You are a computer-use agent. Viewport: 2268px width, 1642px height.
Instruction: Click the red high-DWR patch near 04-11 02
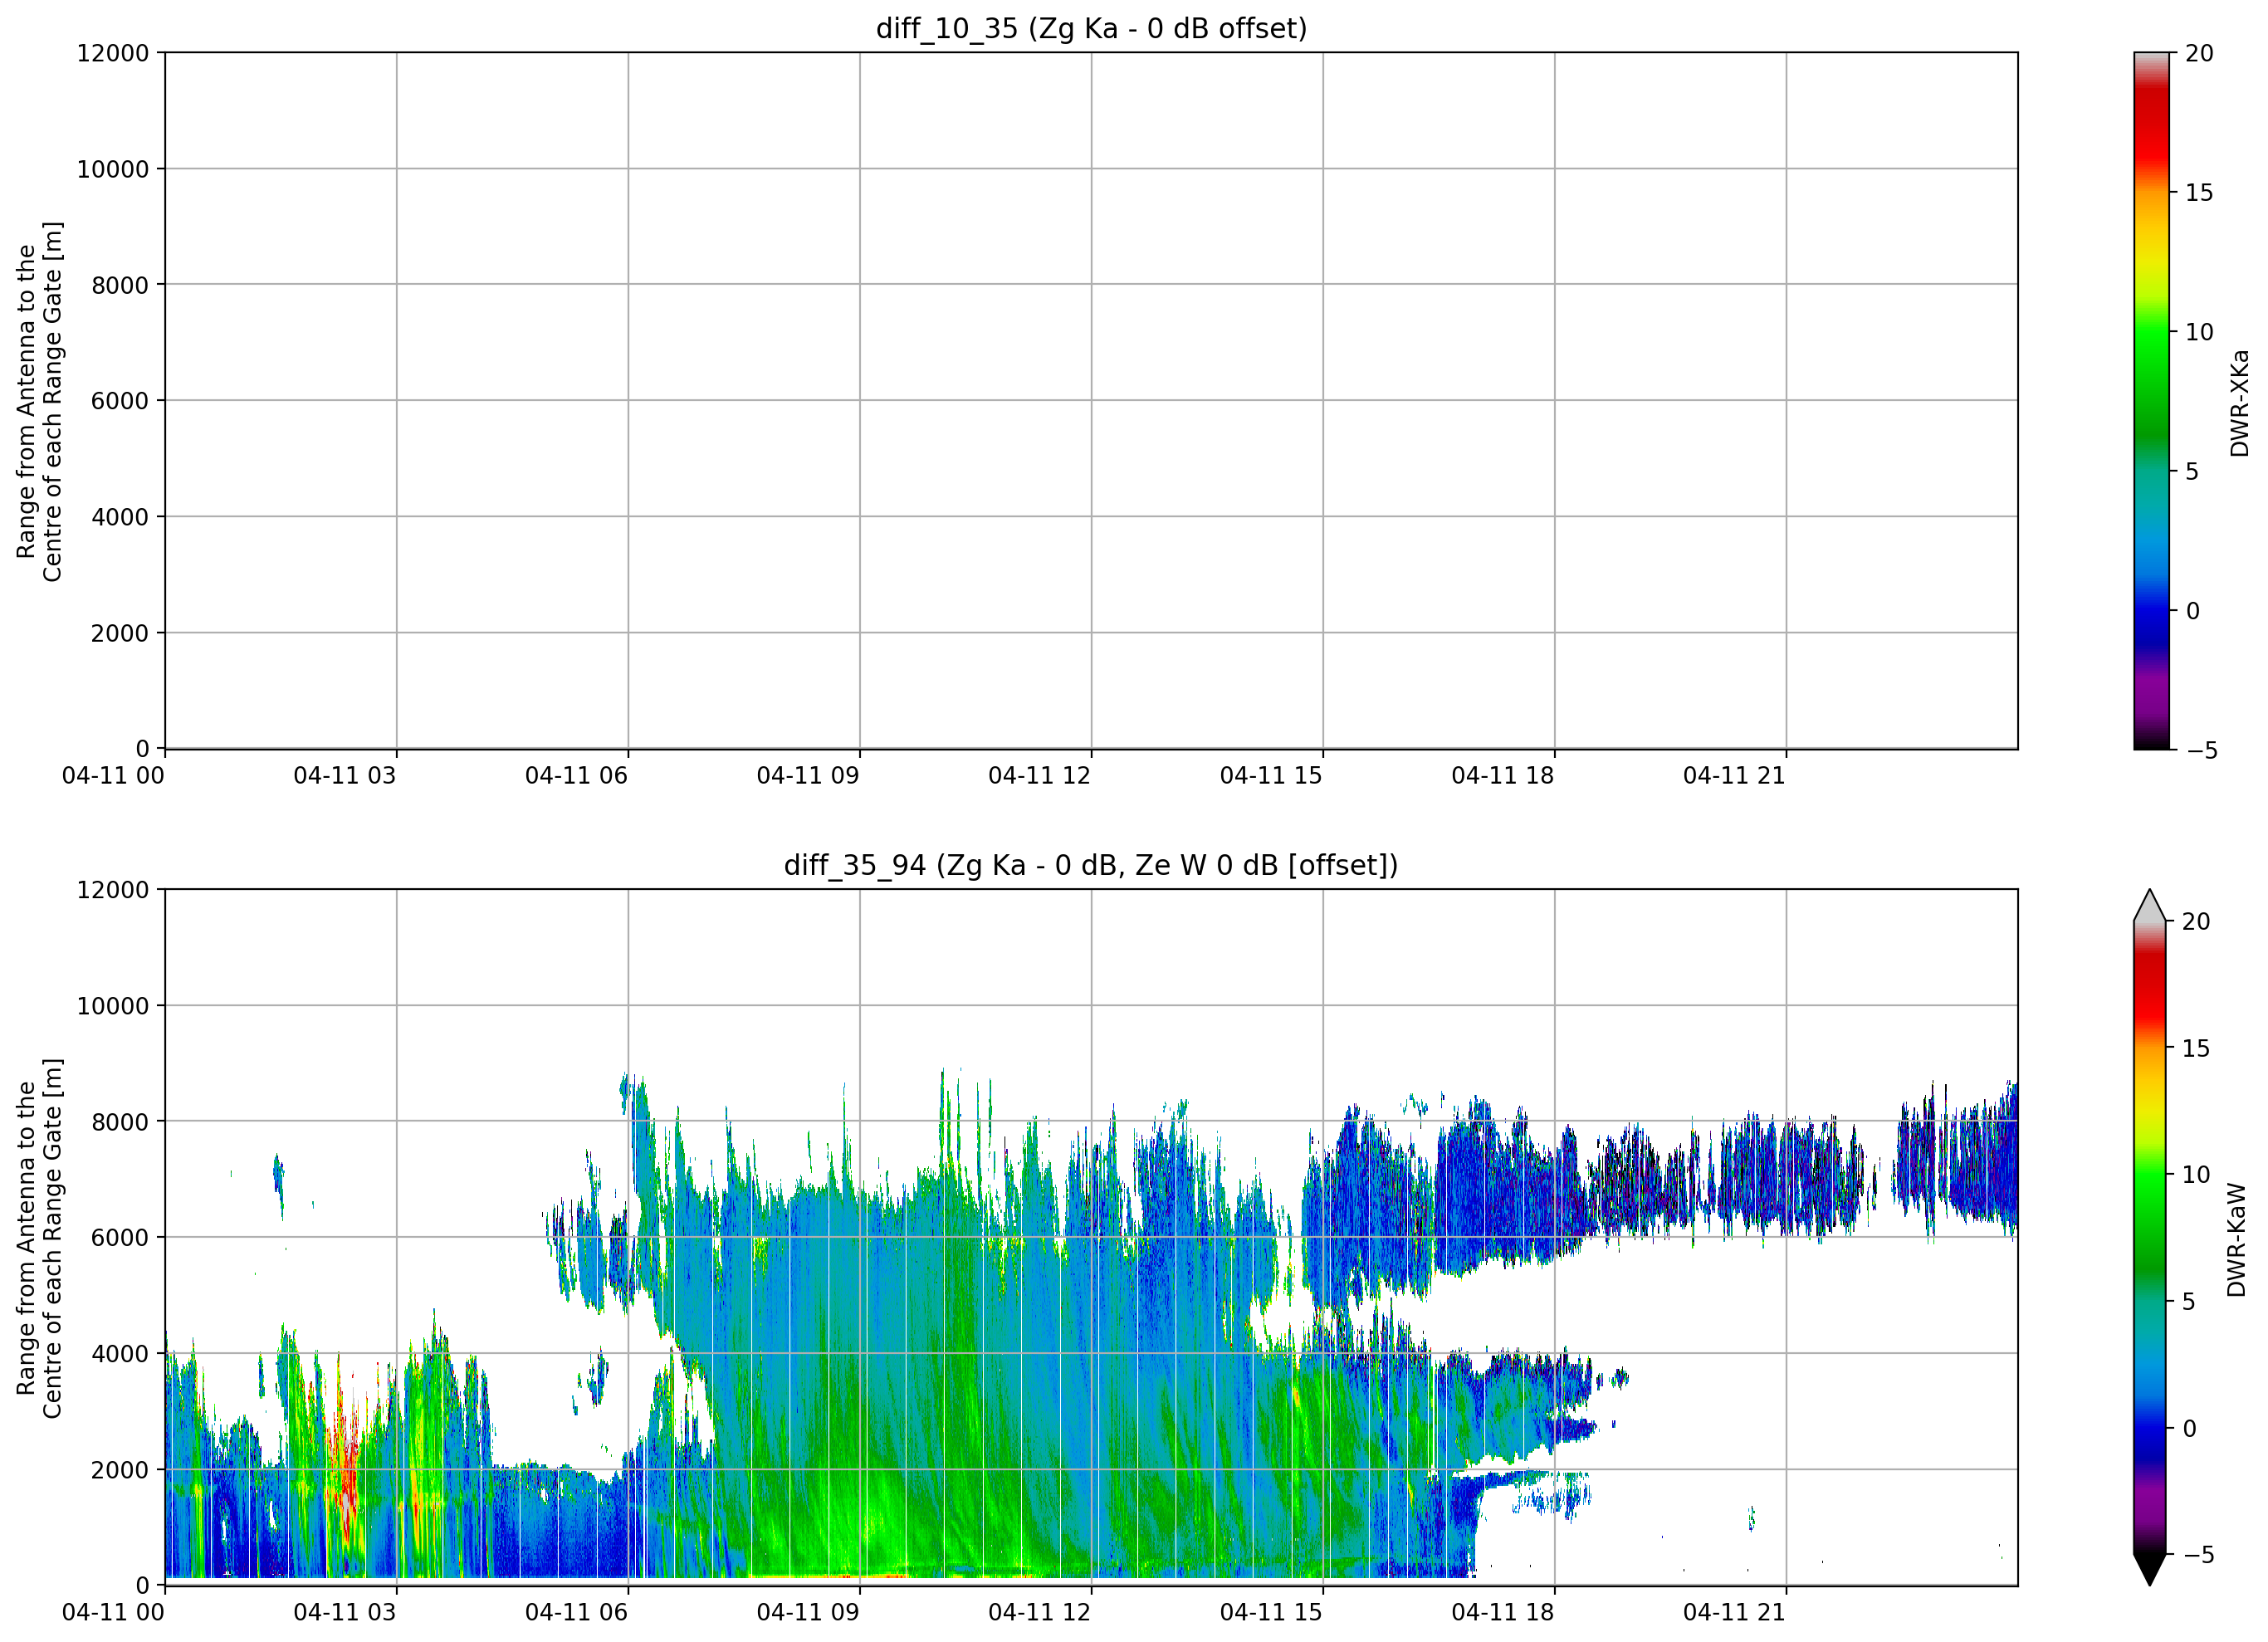tap(346, 1470)
